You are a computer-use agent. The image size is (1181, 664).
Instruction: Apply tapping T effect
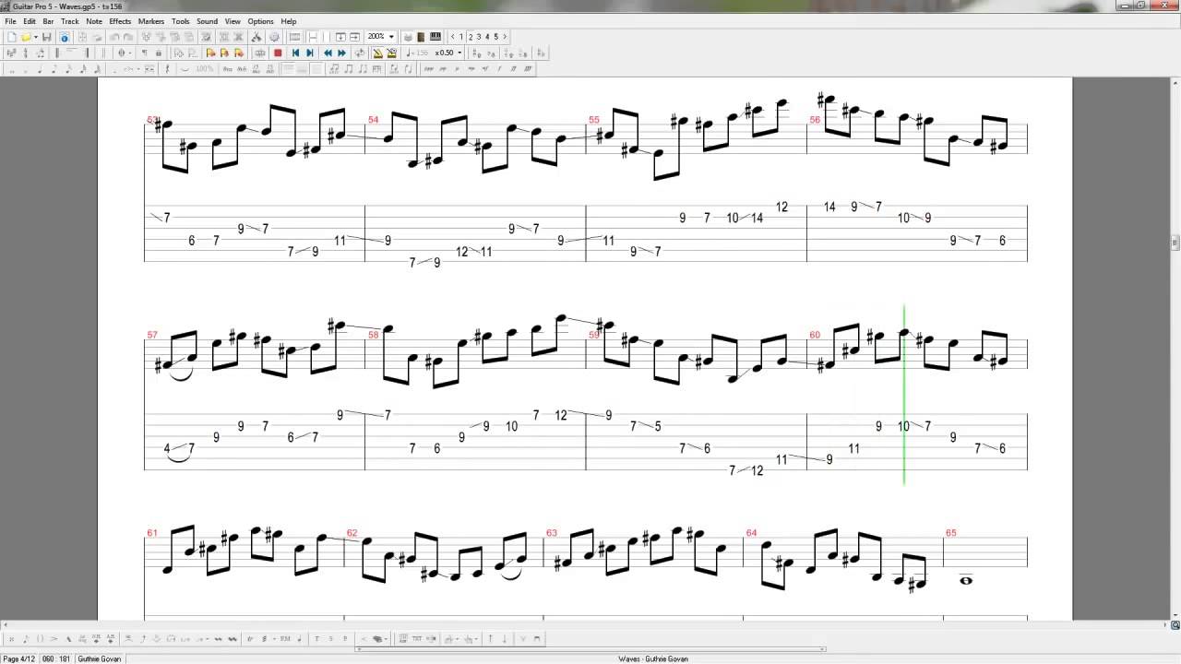[317, 638]
